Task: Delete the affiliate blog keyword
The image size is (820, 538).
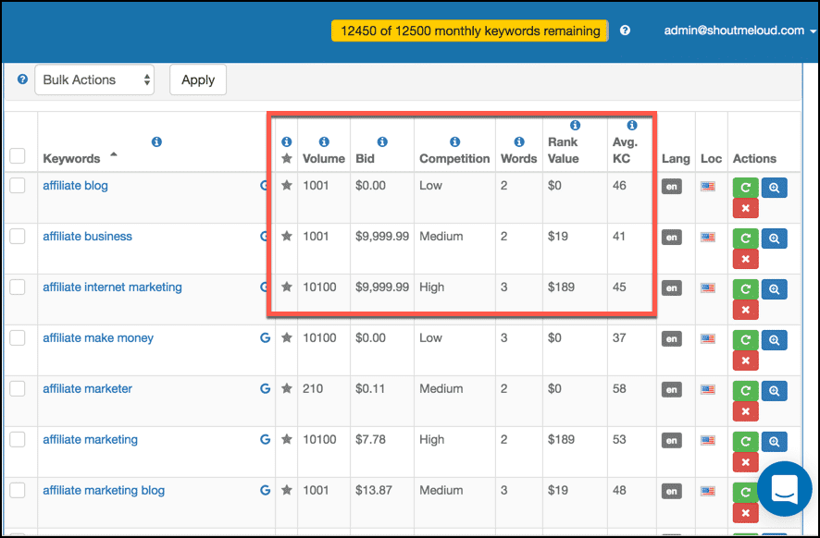Action: pos(745,208)
